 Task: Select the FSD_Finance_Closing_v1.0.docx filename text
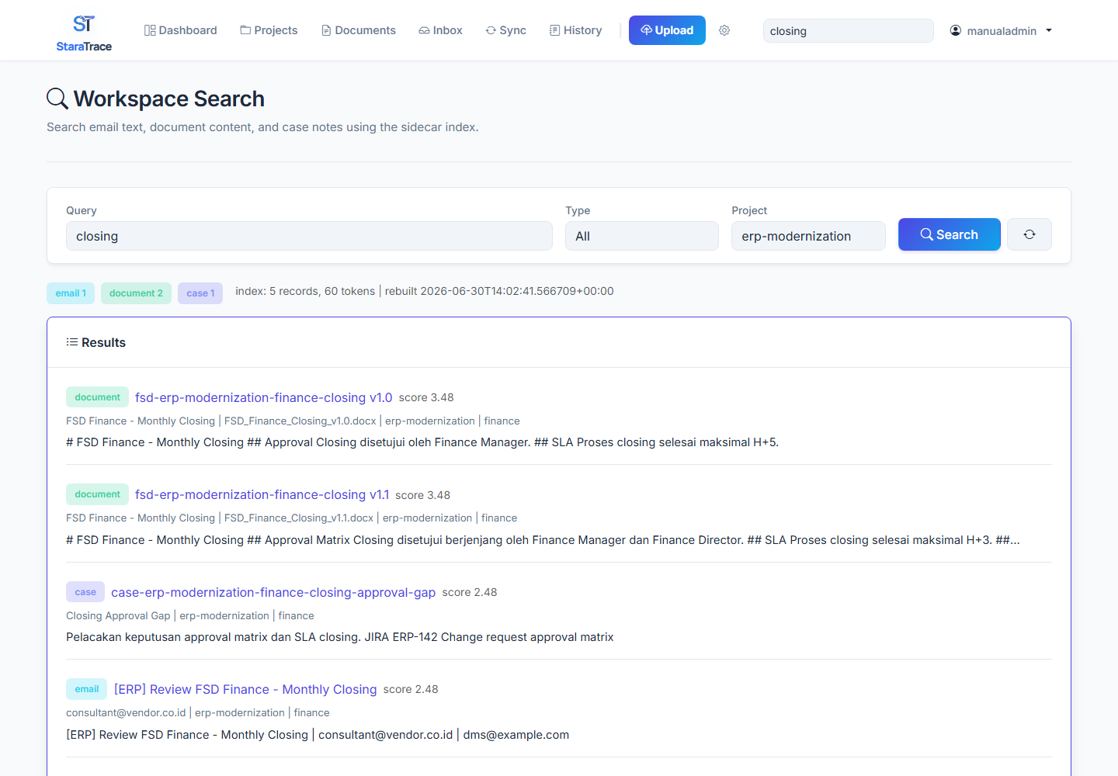coord(300,421)
